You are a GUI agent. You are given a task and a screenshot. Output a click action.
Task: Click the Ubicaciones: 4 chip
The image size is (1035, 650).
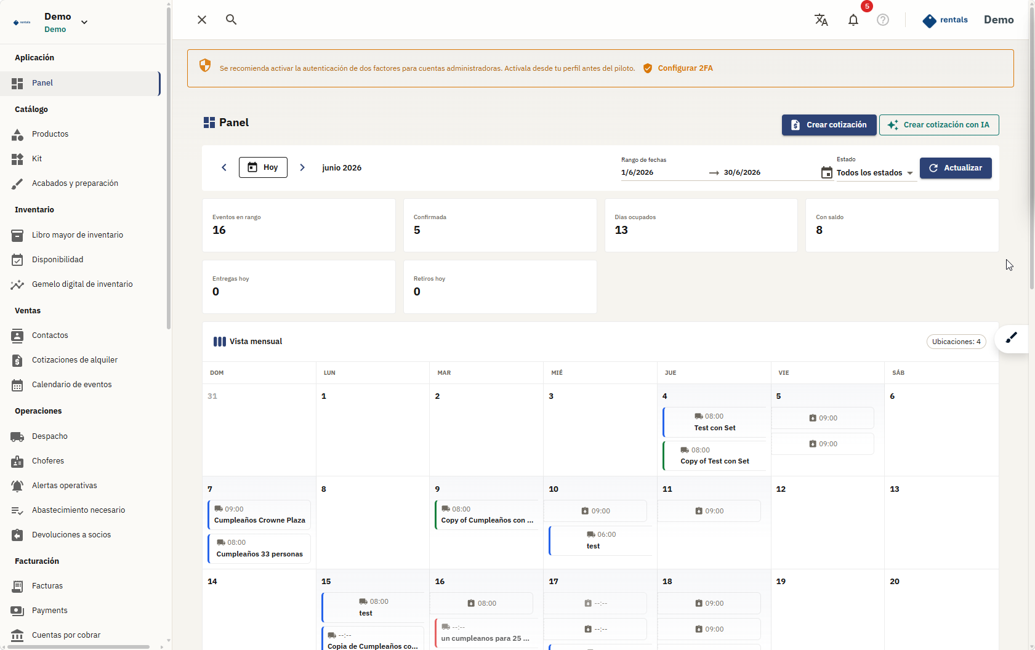[x=956, y=342]
